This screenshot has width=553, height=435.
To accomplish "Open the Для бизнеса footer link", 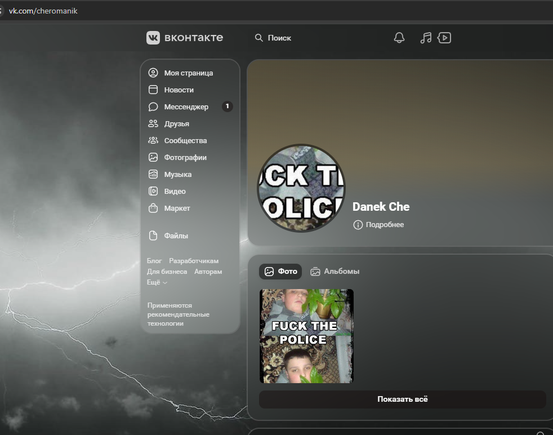I will 167,272.
